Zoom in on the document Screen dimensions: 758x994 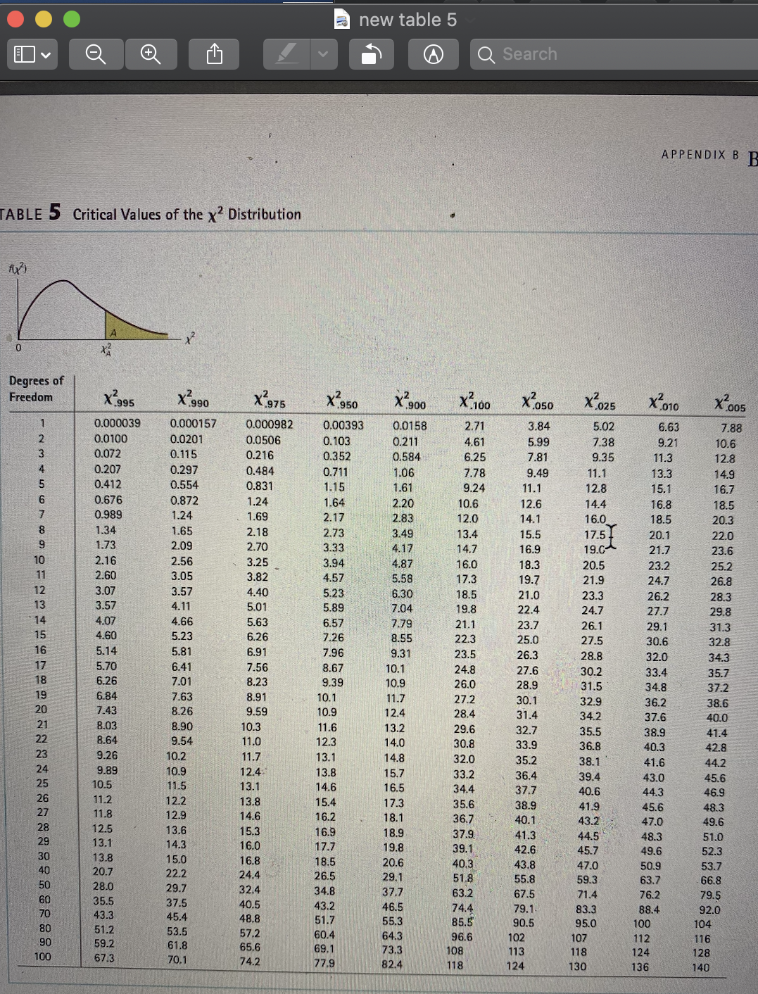(151, 54)
